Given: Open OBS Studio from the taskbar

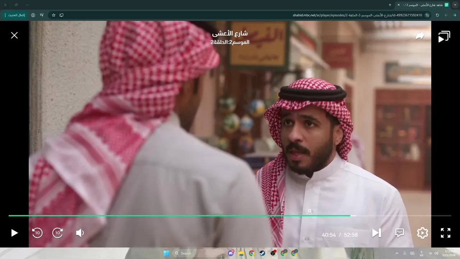Looking at the screenshot, I should click(x=273, y=253).
